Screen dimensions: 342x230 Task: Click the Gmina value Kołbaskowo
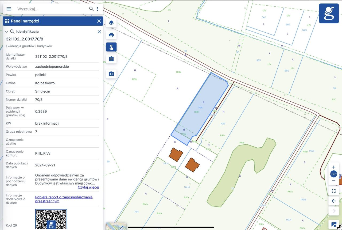click(45, 83)
